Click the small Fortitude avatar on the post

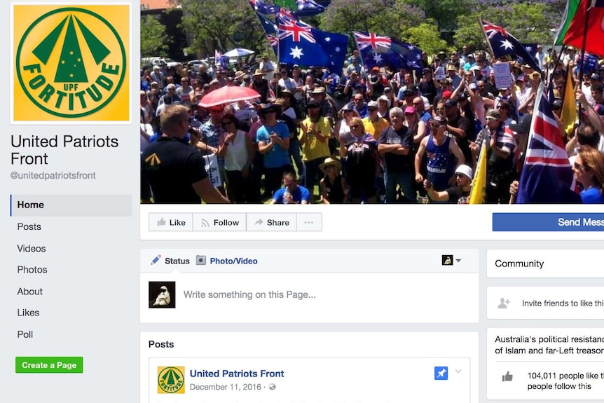tap(171, 380)
